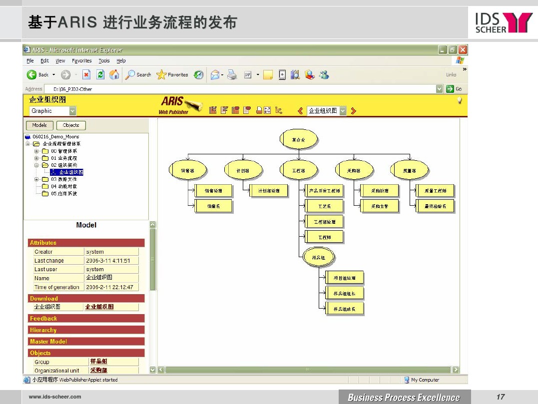Click the Hierarchy section header
538x404 pixels.
click(86, 330)
